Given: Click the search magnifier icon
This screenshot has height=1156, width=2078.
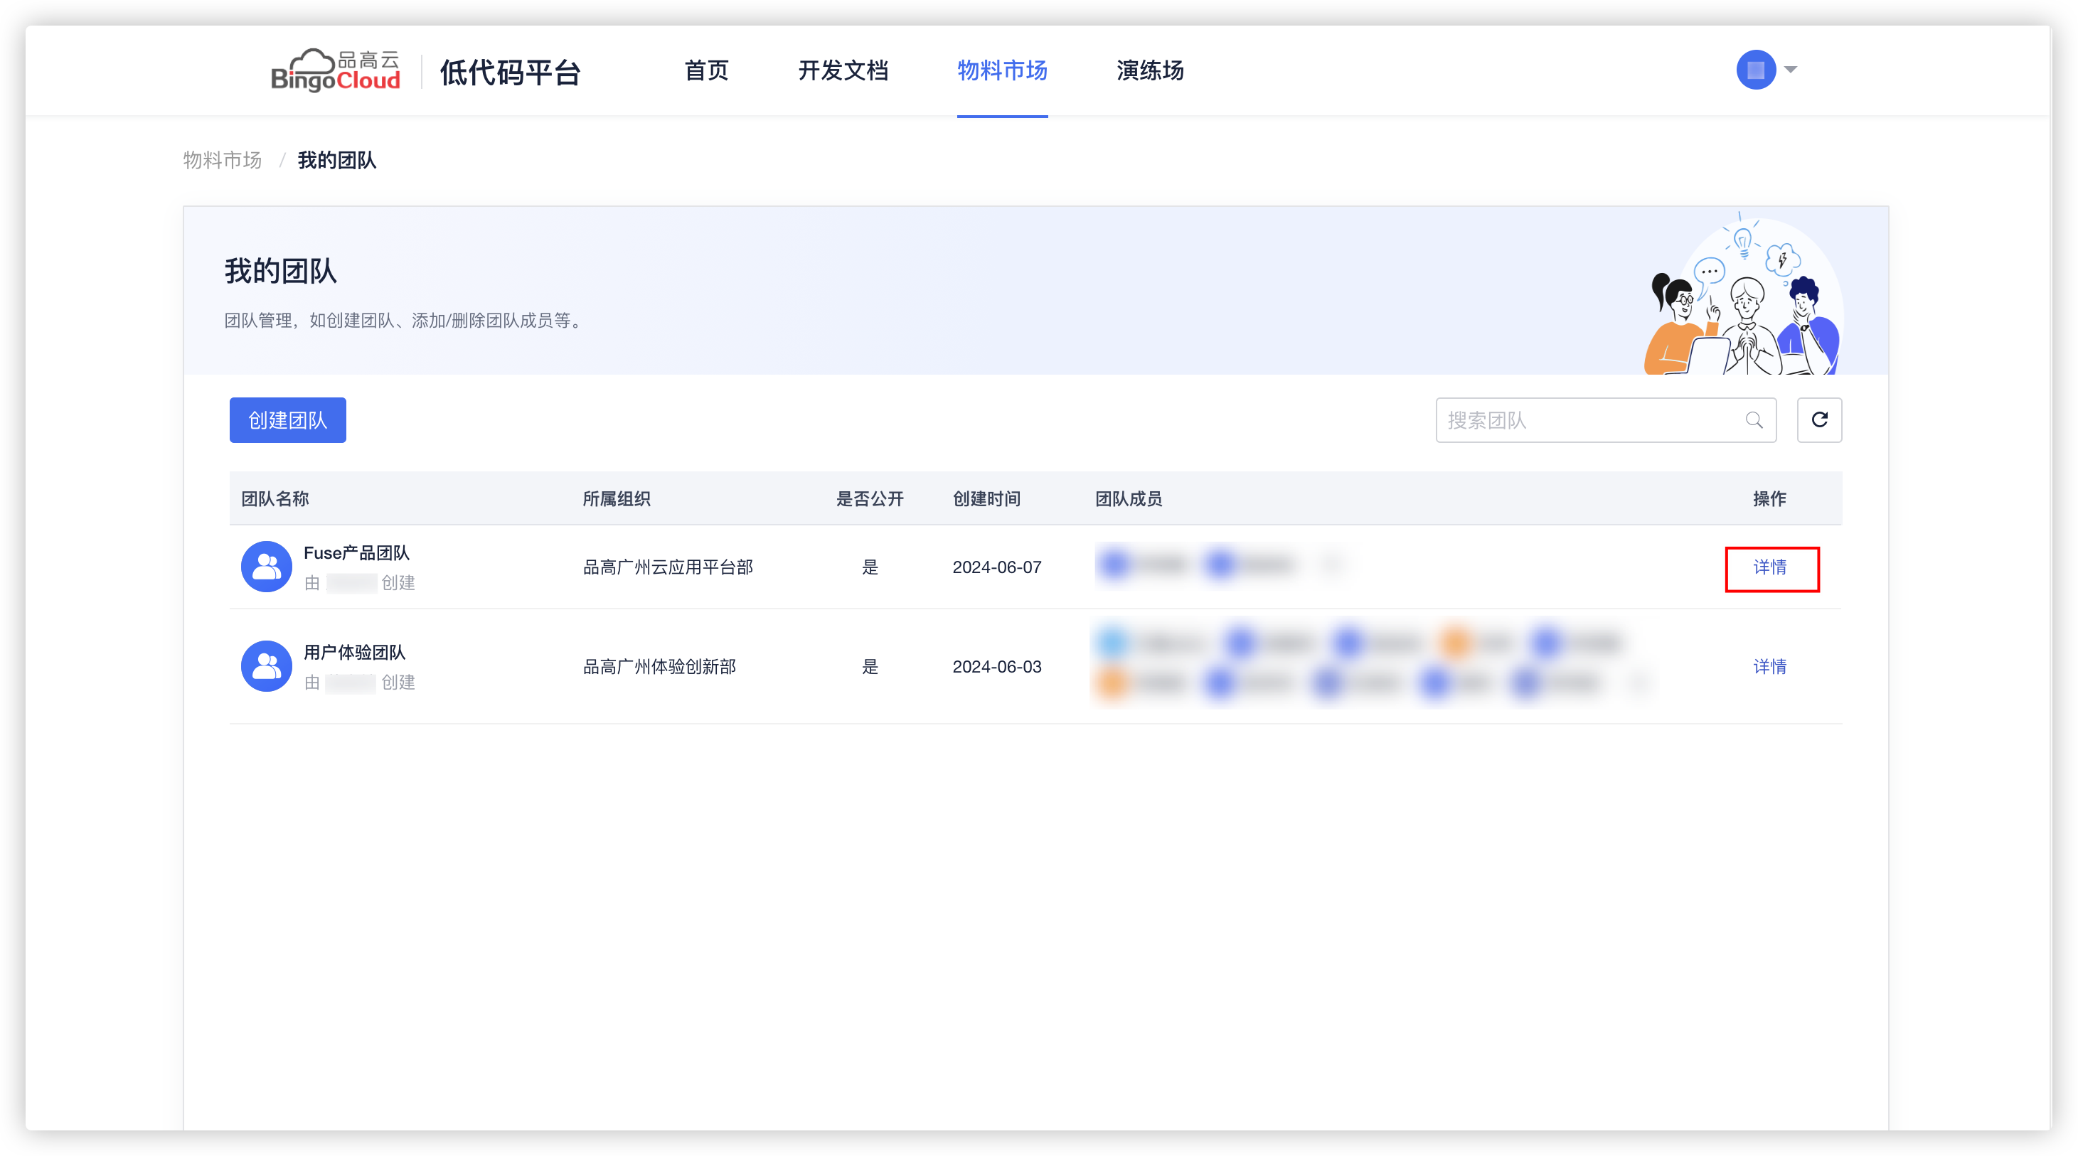Looking at the screenshot, I should pos(1754,420).
